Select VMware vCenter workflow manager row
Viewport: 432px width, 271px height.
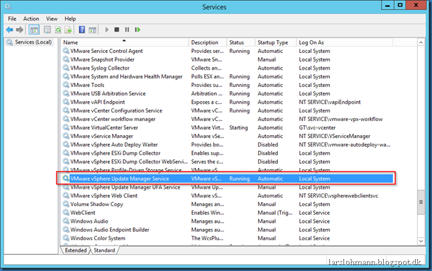[227, 119]
